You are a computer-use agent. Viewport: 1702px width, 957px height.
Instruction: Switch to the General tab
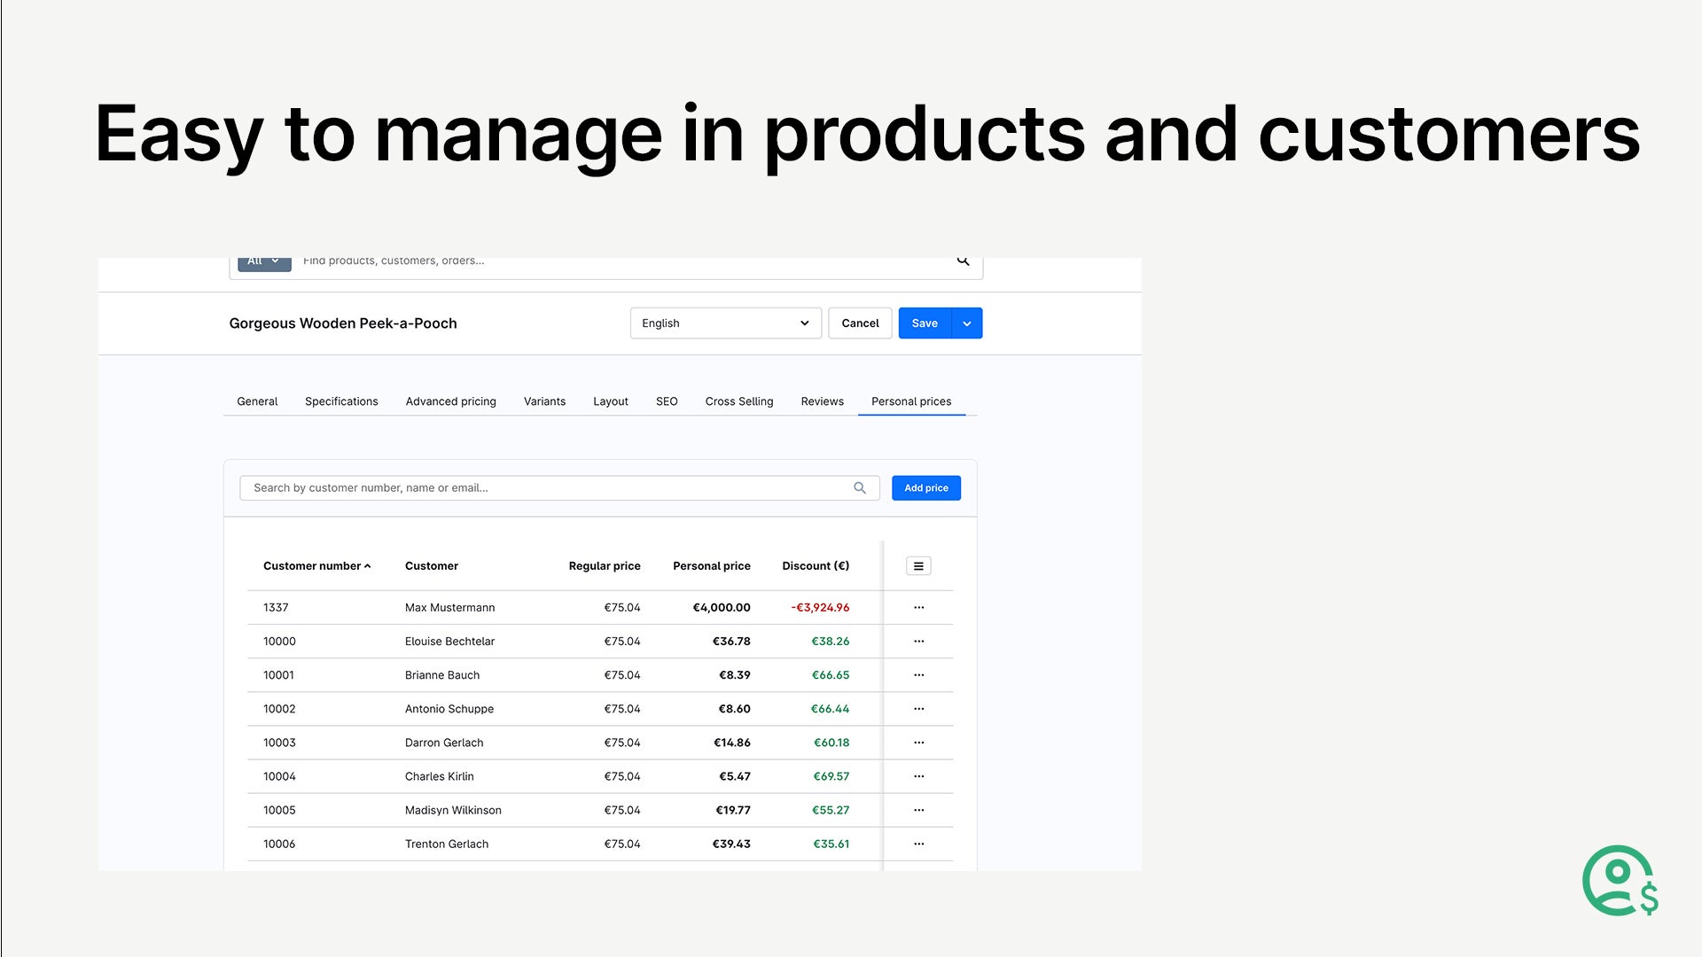click(x=257, y=401)
